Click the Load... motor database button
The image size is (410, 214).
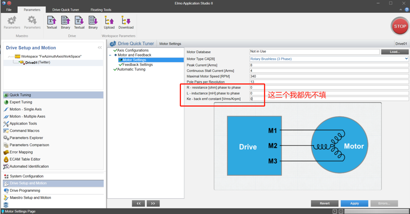point(395,52)
